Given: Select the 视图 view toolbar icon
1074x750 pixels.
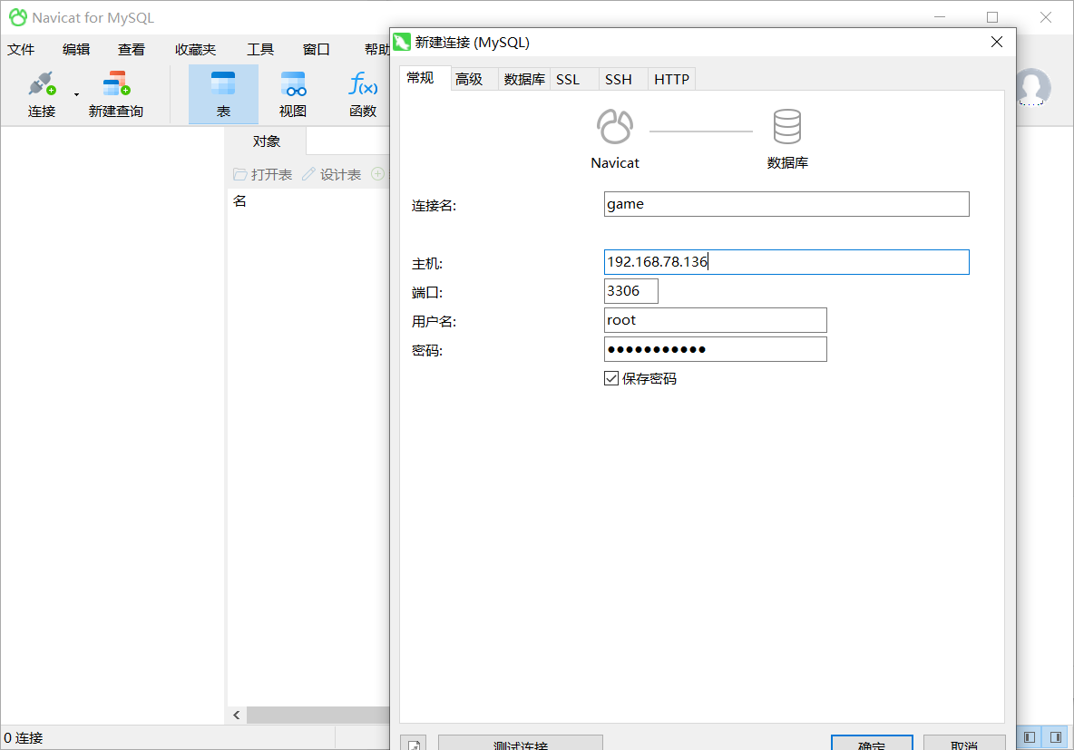Looking at the screenshot, I should [293, 83].
